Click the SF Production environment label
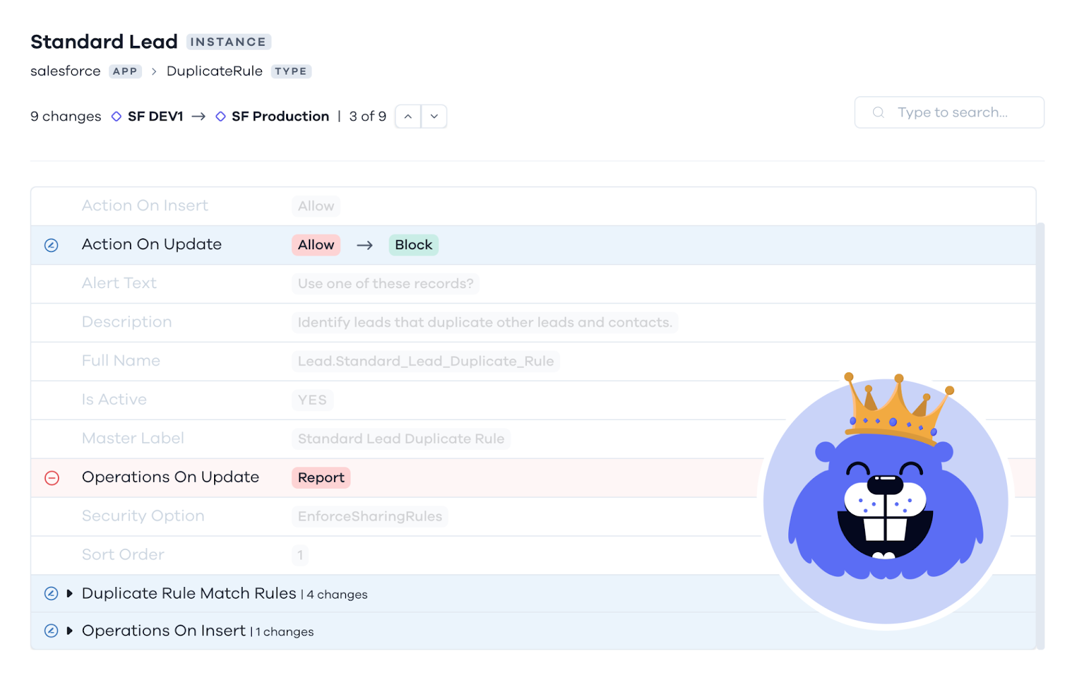 tap(280, 116)
